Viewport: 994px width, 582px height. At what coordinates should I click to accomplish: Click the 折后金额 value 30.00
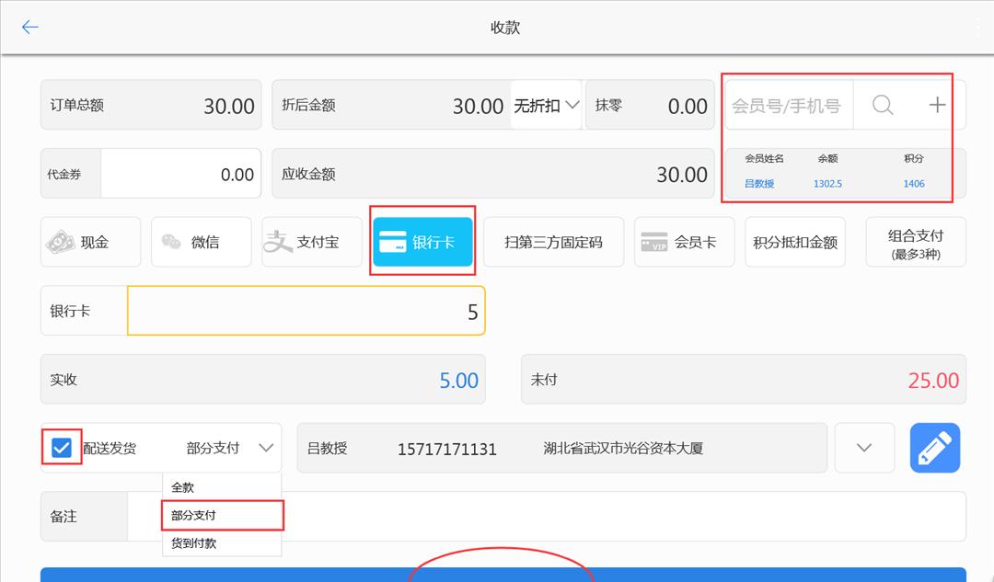click(478, 106)
